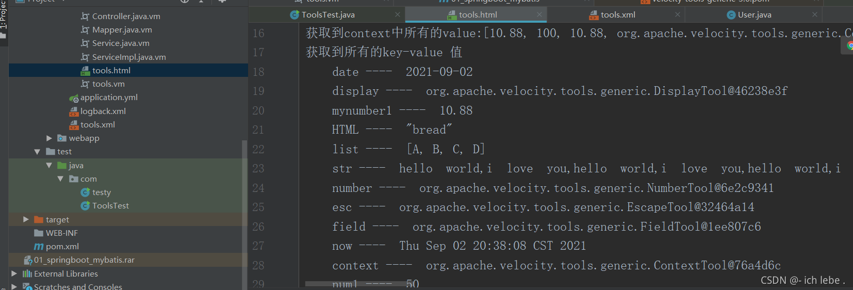
Task: Collapse the test folder
Action: click(x=37, y=152)
